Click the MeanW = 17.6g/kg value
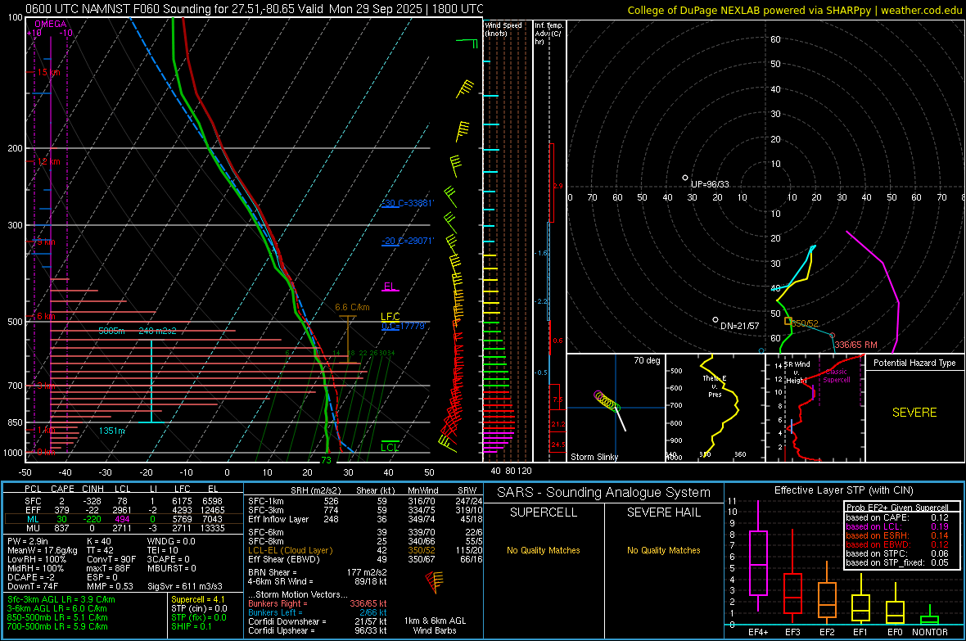Viewport: 966px width, 641px height. pos(43,550)
